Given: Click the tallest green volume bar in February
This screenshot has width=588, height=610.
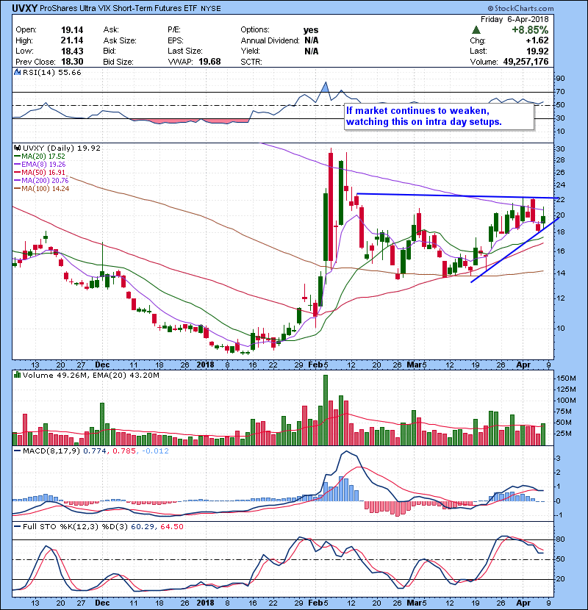Looking at the screenshot, I should [x=325, y=409].
